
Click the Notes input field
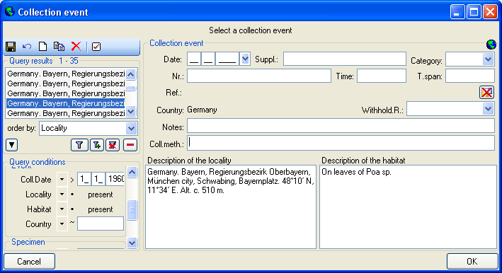pos(341,126)
